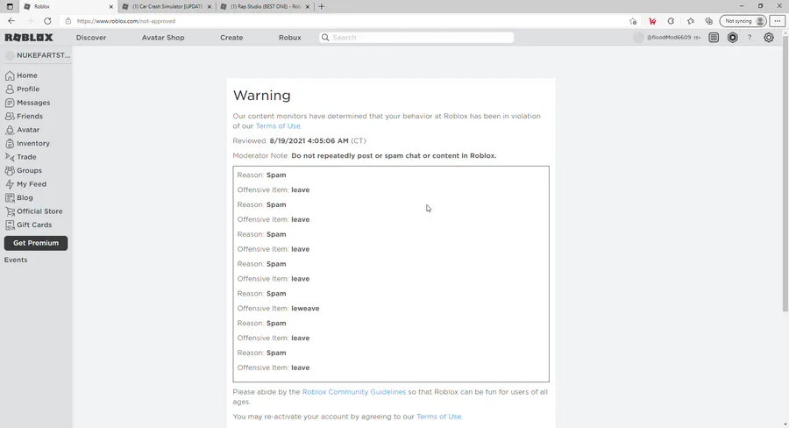Open the Favorites list icon

pos(691,21)
